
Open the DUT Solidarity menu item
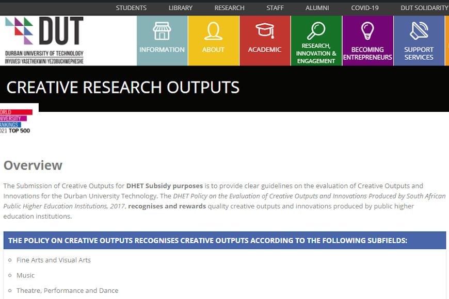coord(424,8)
